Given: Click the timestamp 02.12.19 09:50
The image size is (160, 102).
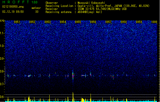Looking at the screenshot, I should point(13,12).
